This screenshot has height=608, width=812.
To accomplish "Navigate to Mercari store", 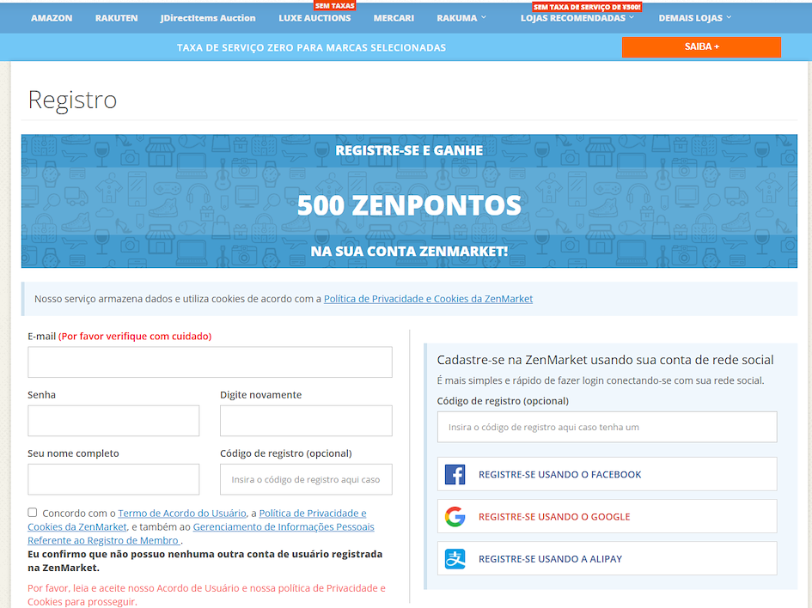I will [394, 18].
